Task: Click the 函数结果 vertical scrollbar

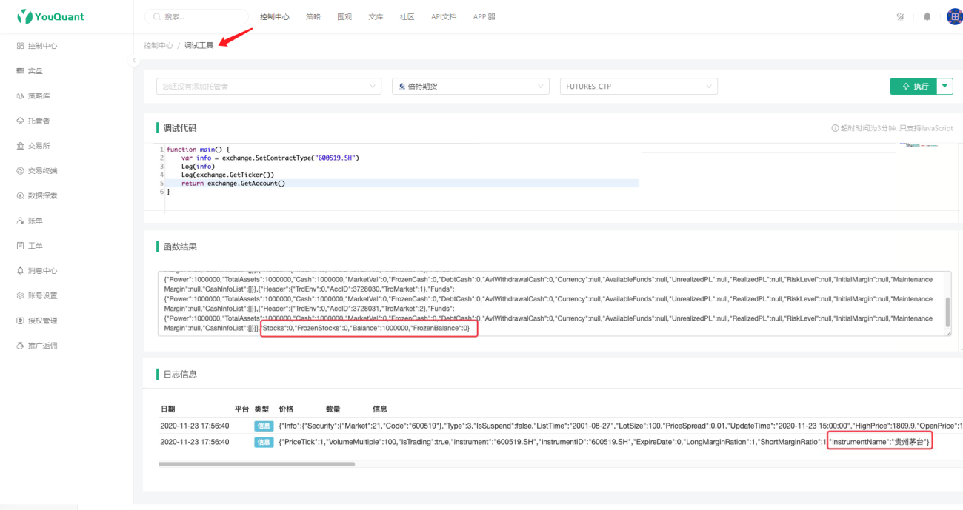Action: [947, 312]
